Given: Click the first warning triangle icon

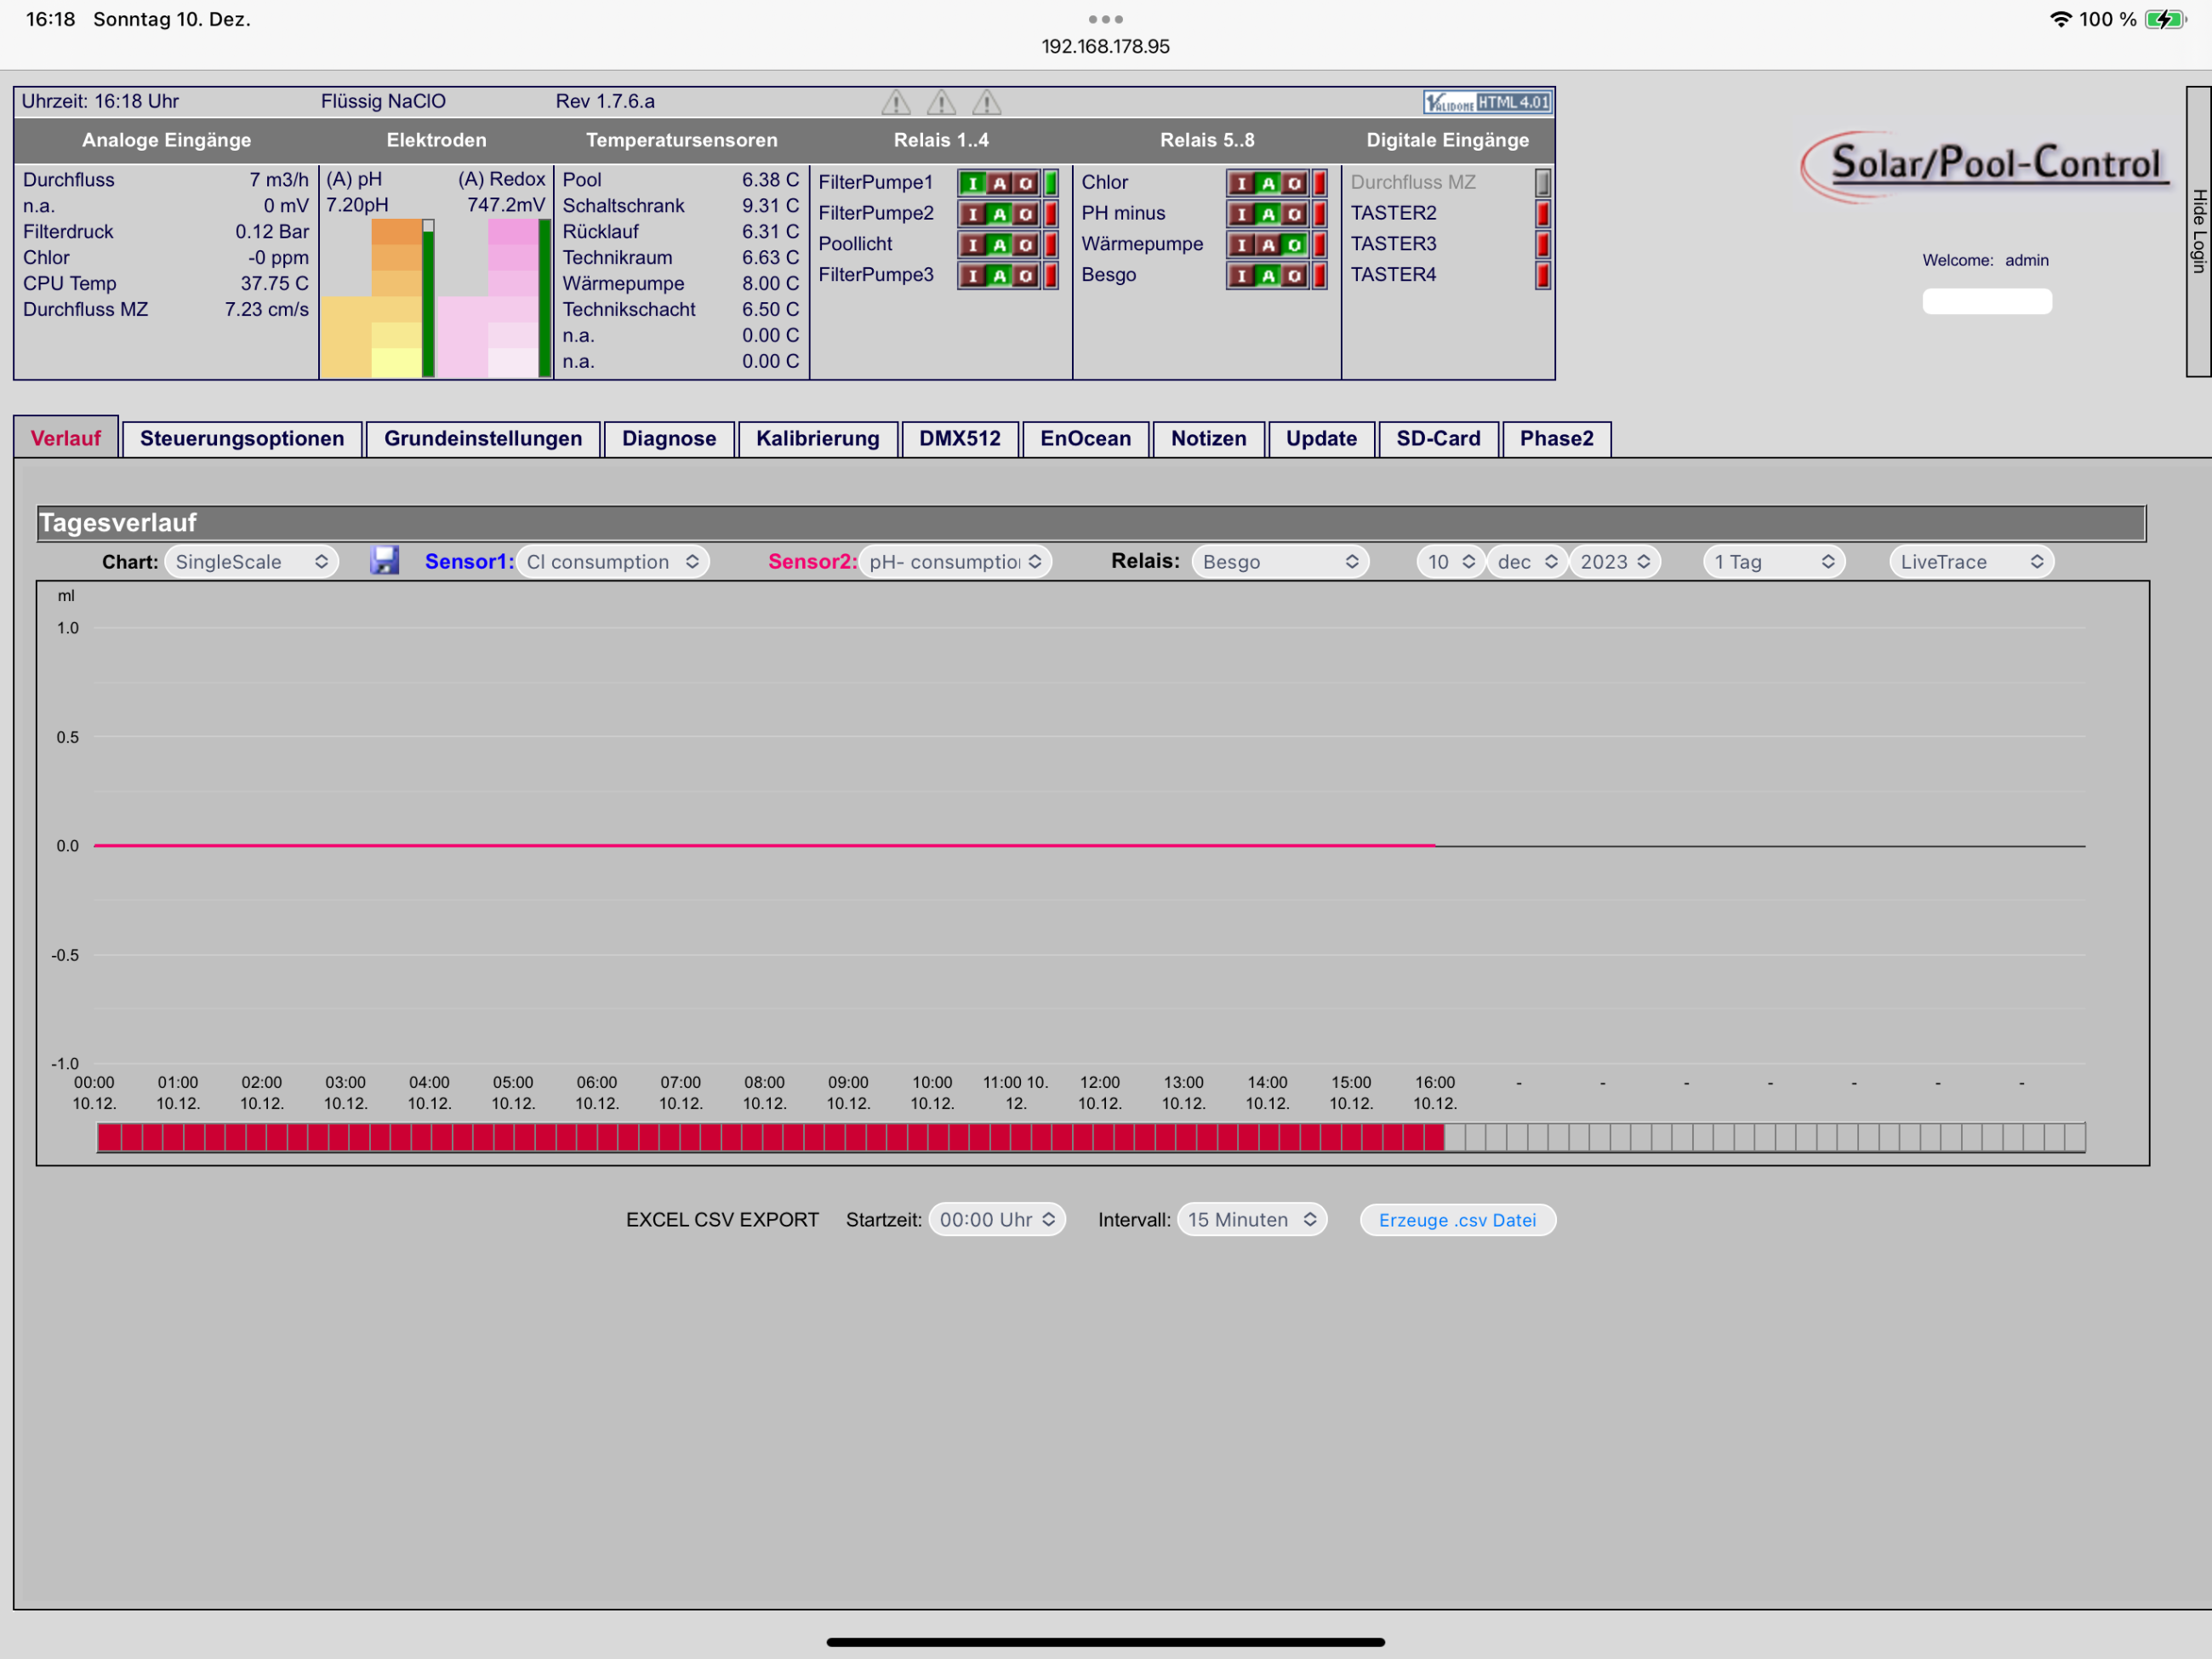Looking at the screenshot, I should pyautogui.click(x=896, y=102).
